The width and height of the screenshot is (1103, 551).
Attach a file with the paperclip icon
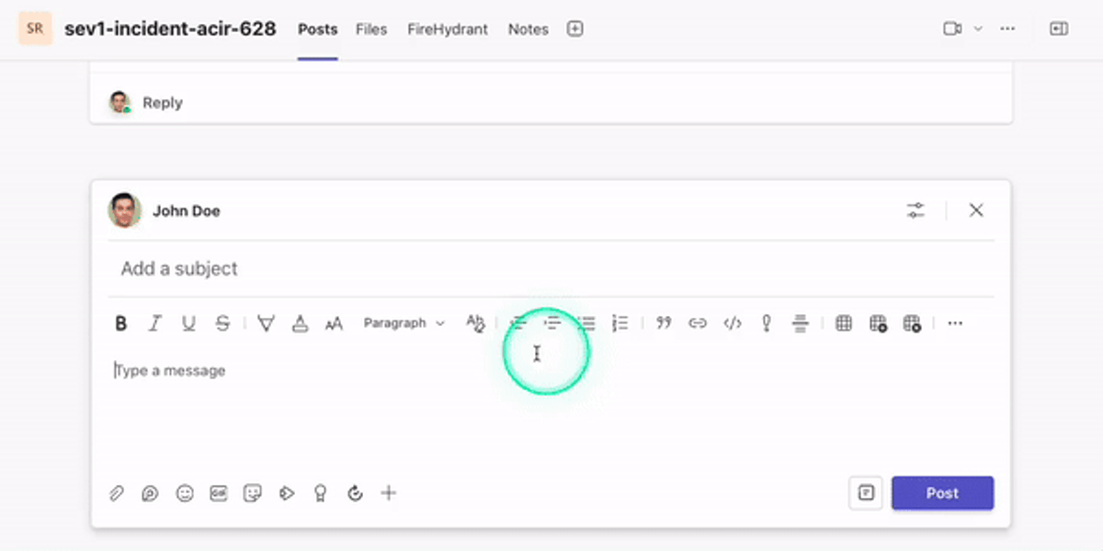[x=117, y=493]
